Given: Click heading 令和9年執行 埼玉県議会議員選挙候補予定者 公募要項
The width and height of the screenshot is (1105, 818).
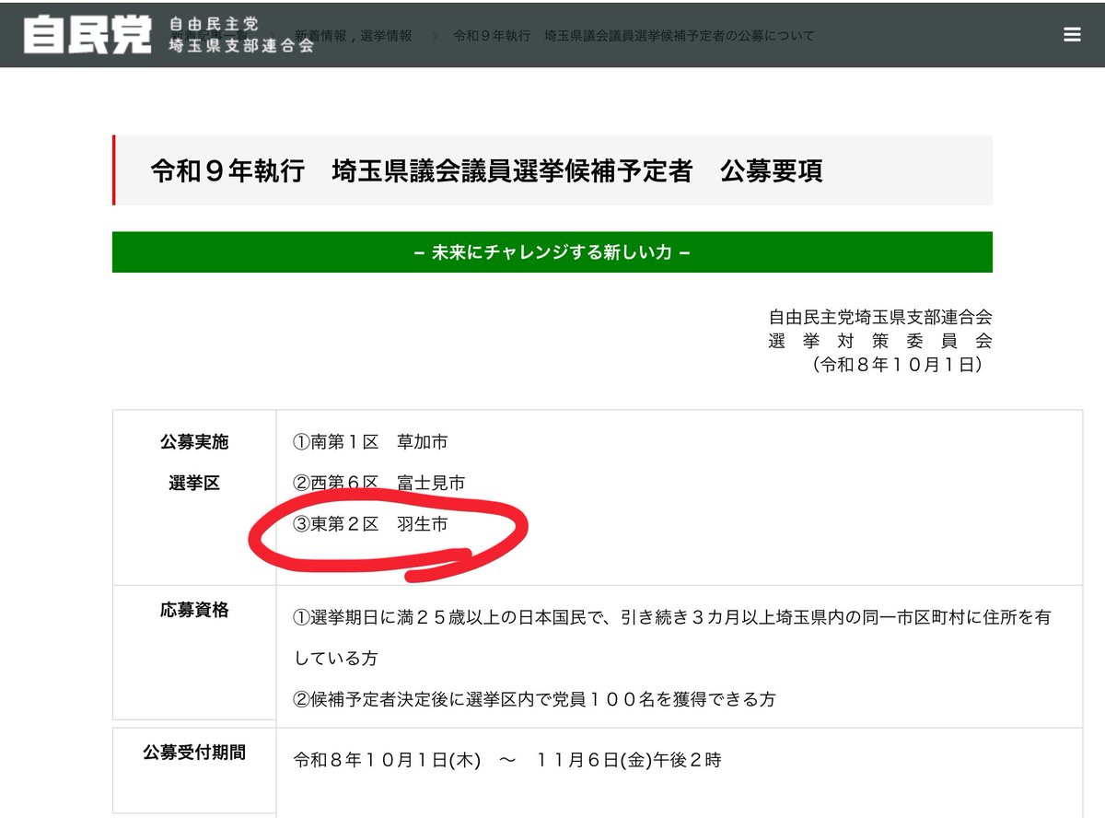Looking at the screenshot, I should pos(486,170).
